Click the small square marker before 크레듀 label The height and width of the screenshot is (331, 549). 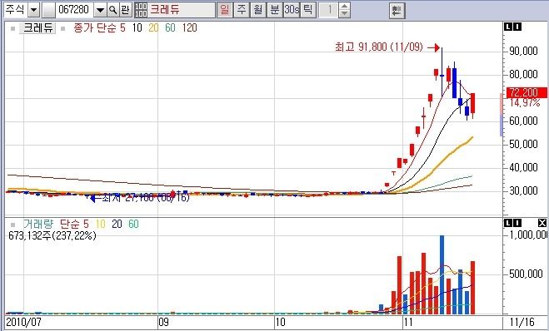click(x=13, y=28)
